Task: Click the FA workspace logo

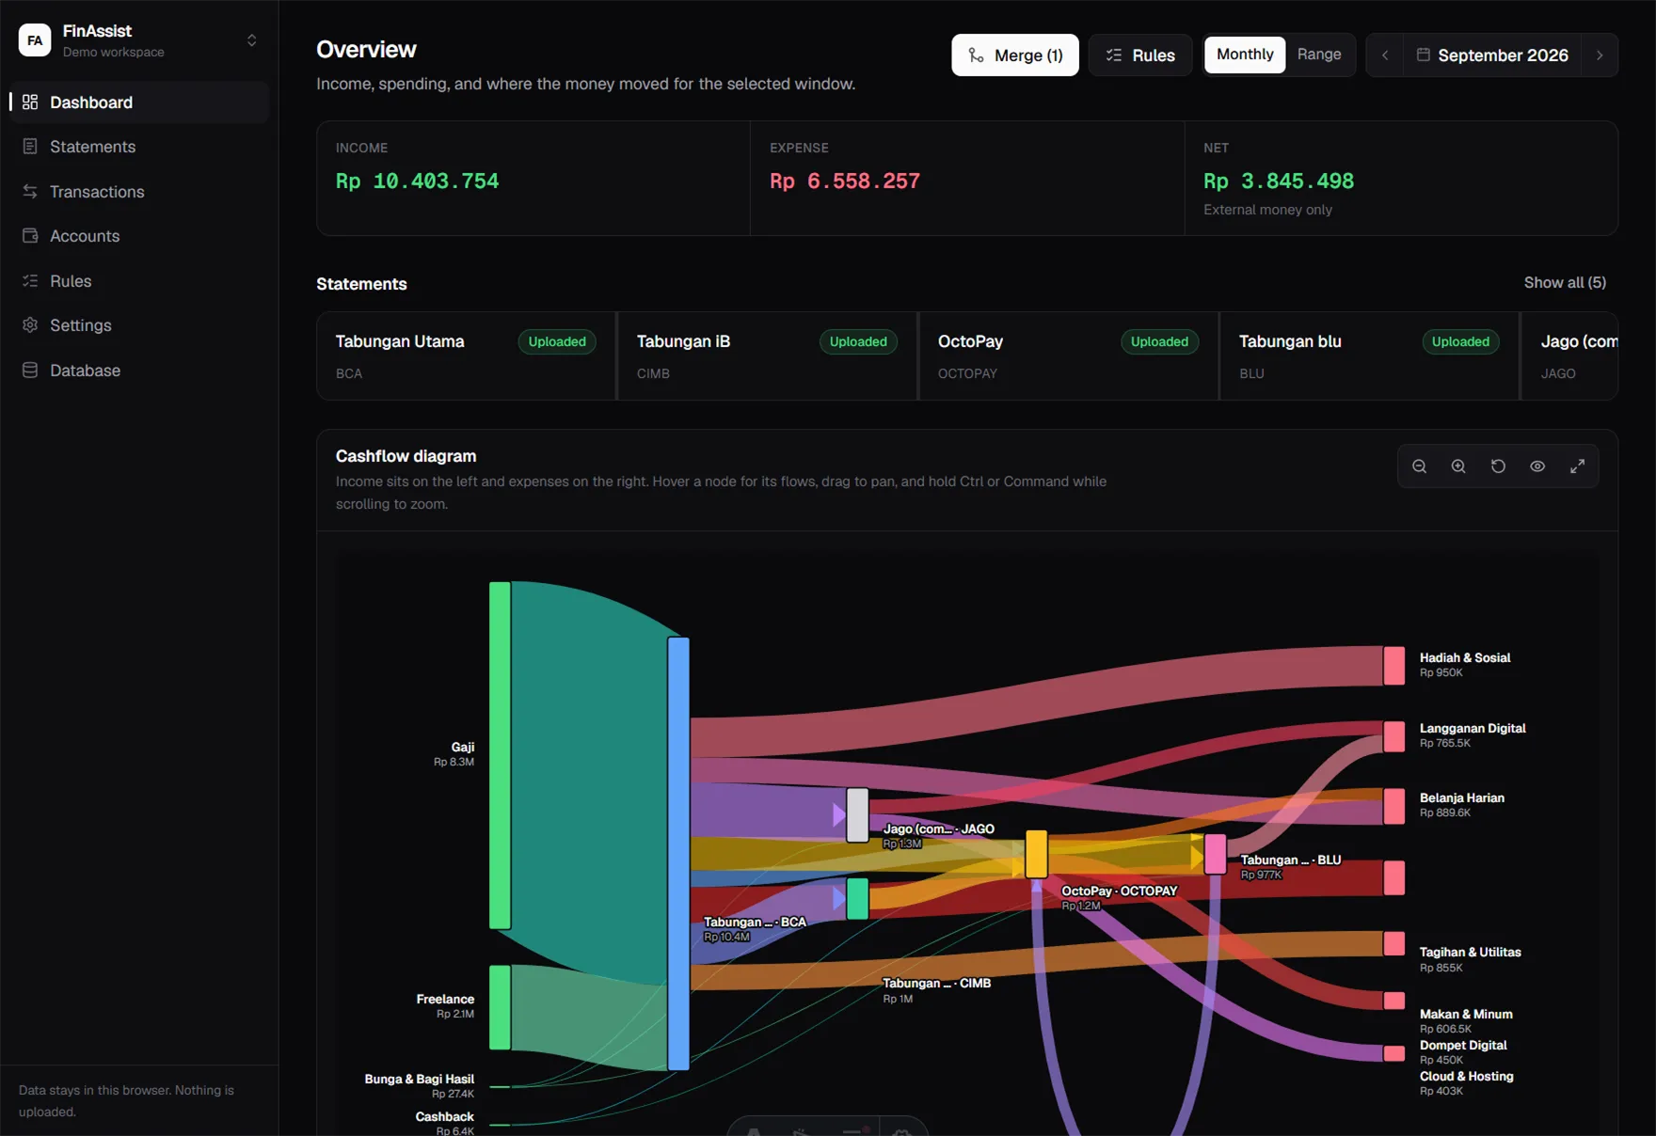Action: (x=35, y=40)
